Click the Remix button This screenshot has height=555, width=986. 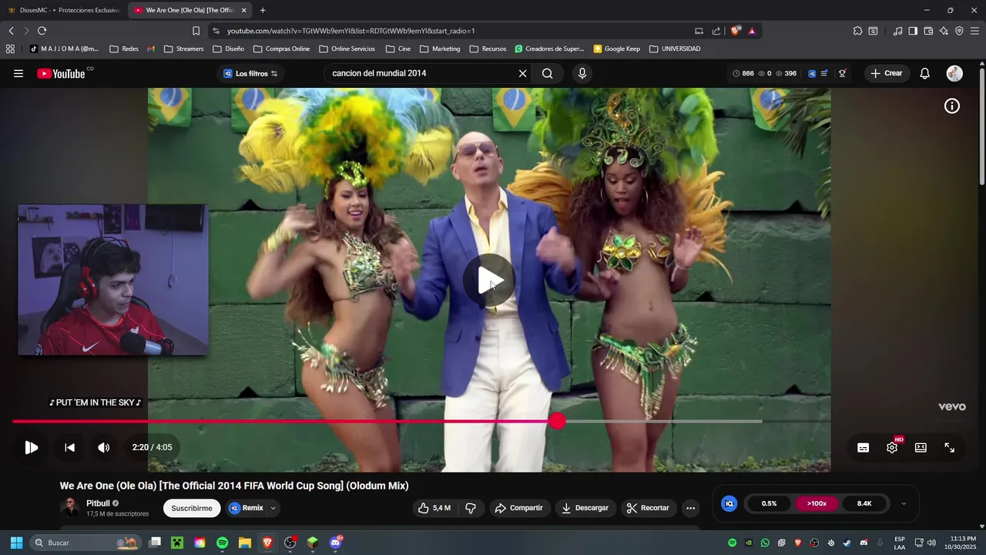click(246, 508)
